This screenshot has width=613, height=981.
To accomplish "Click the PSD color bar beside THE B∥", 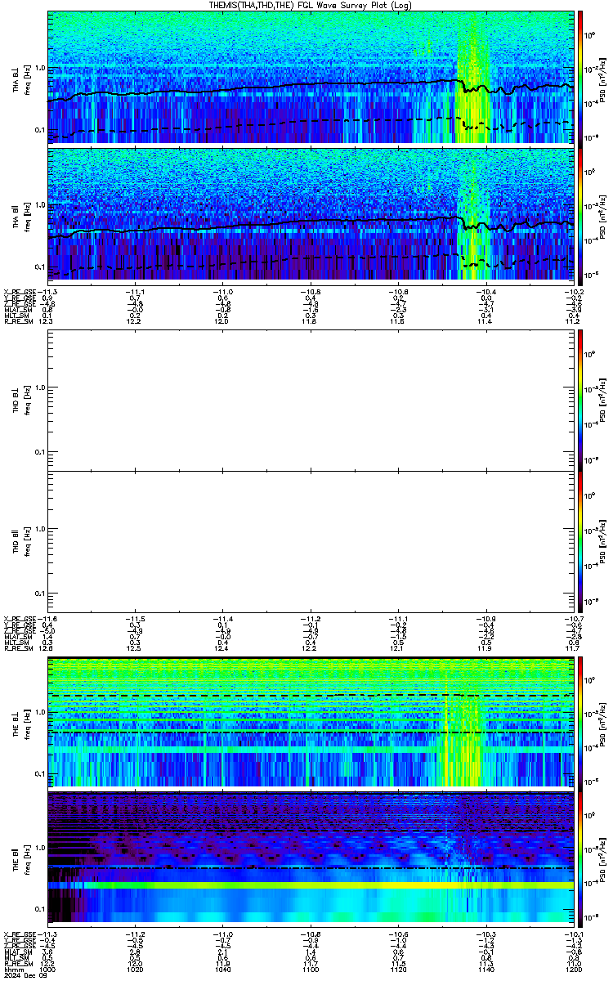I will [x=581, y=858].
